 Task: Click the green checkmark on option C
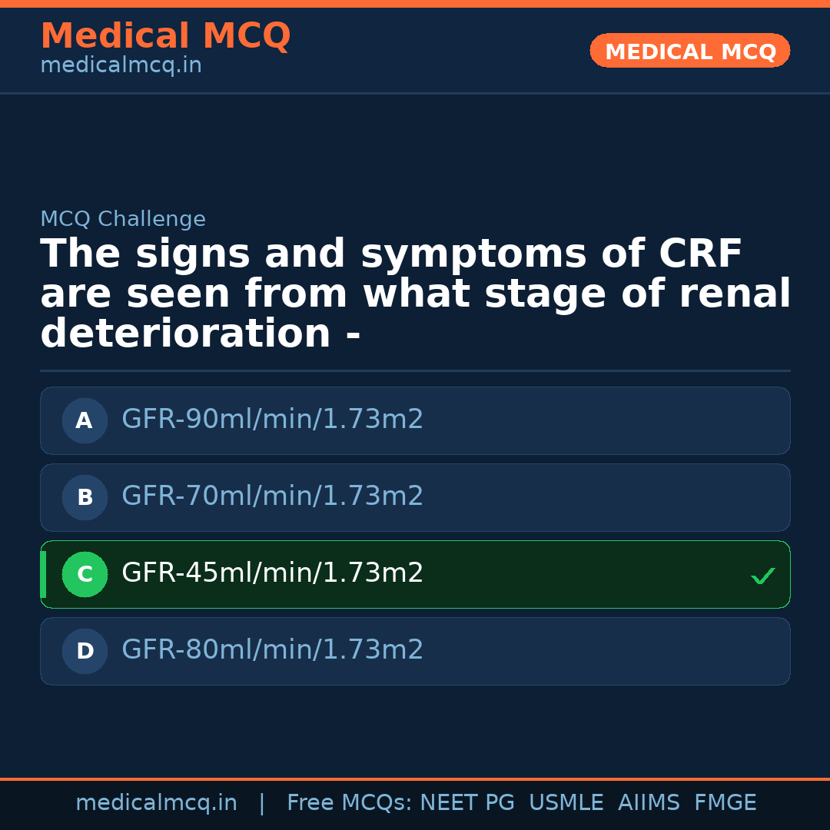pos(762,576)
